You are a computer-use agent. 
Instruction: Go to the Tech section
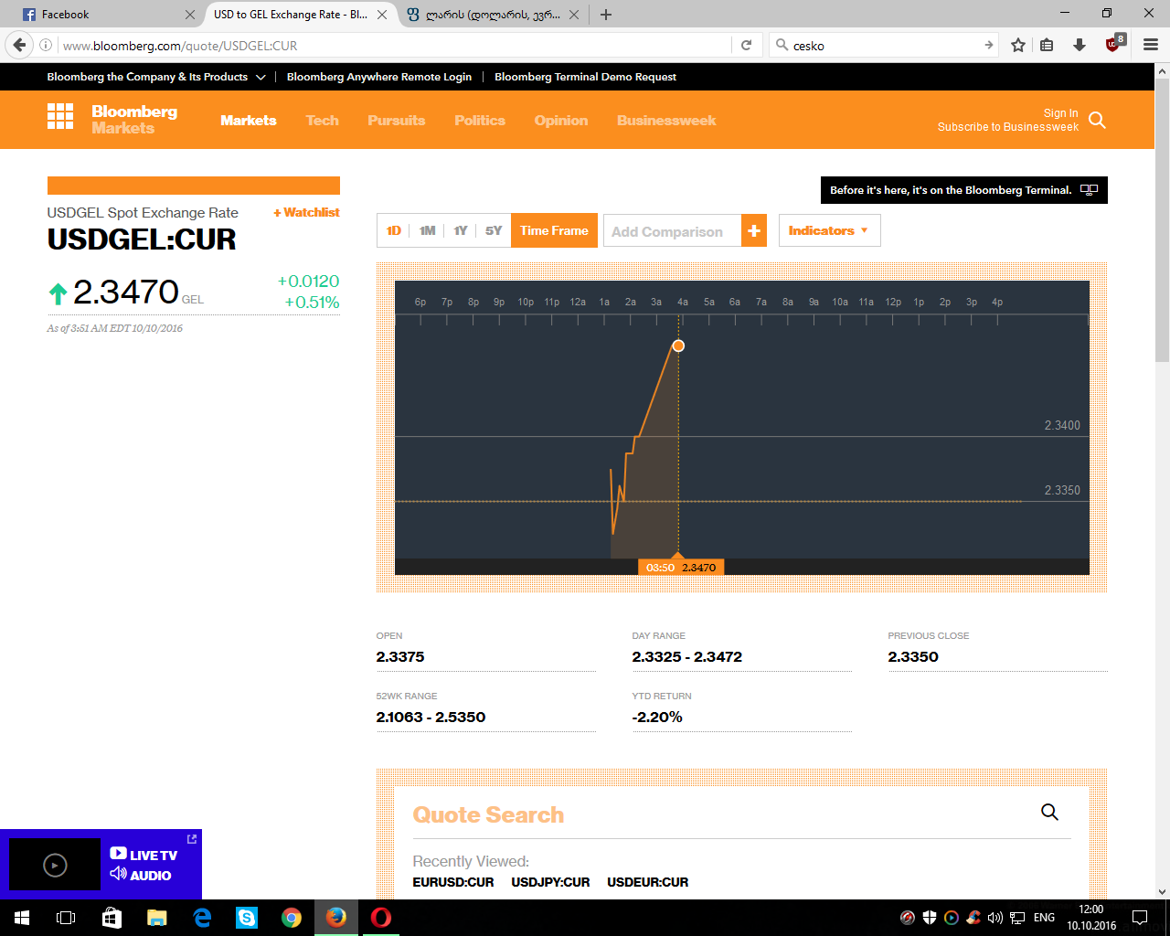tap(323, 120)
